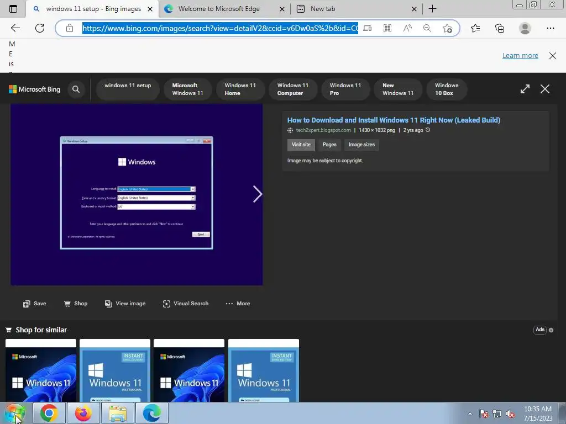Click the Edge icon on taskbar
The width and height of the screenshot is (566, 424).
pyautogui.click(x=152, y=413)
